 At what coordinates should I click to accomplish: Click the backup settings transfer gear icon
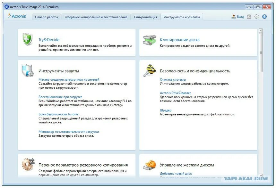click(x=28, y=164)
